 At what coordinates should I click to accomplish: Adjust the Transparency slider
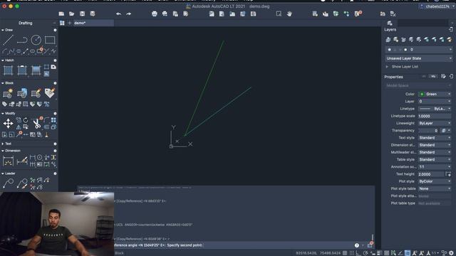click(x=428, y=131)
